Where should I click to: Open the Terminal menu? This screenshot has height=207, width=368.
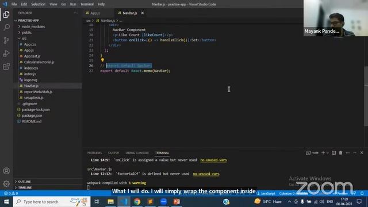point(87,4)
